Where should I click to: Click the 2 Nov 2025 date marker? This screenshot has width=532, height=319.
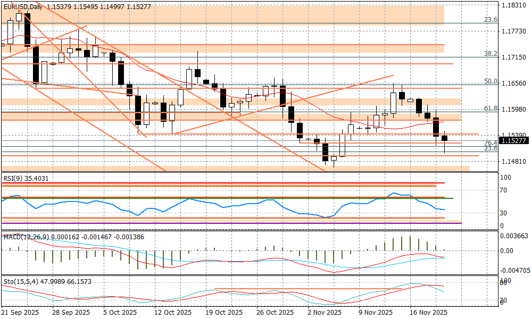pos(326,313)
